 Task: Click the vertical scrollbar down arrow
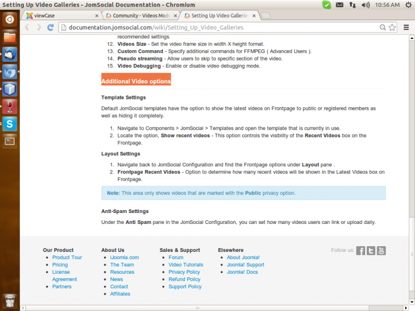411,302
